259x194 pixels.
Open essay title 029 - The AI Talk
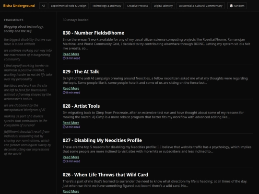81,71
